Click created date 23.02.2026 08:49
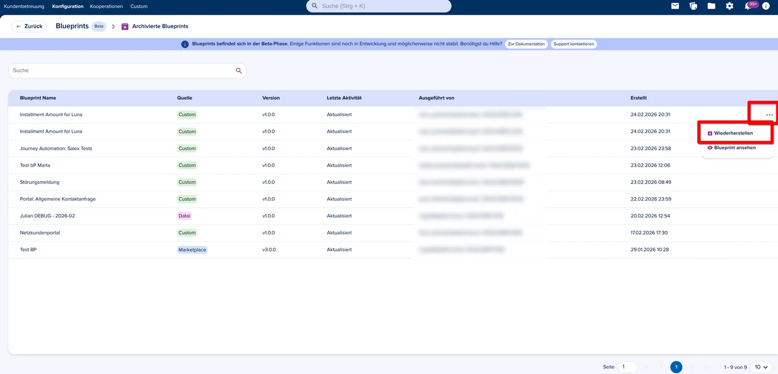Viewport: 778px width, 374px height. [651, 182]
